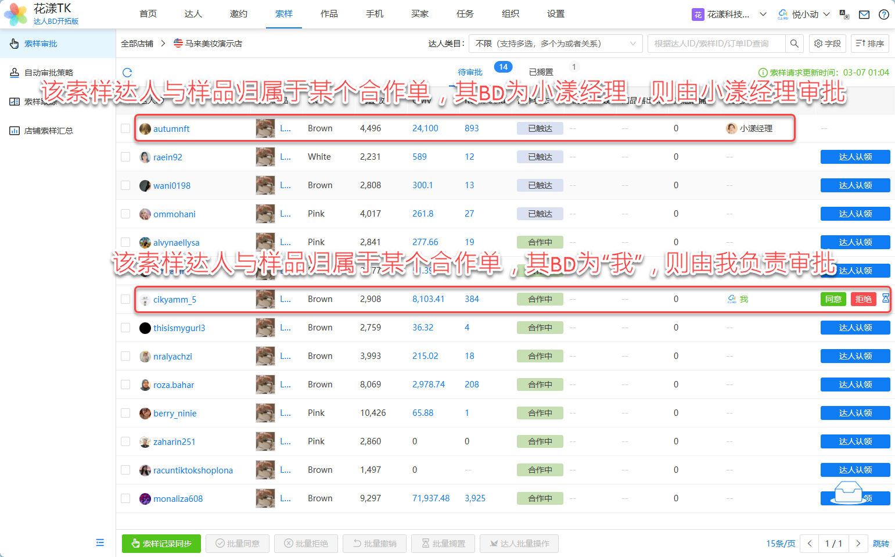This screenshot has height=557, width=895.
Task: Select the checkbox next to raein92
Action: coord(125,157)
